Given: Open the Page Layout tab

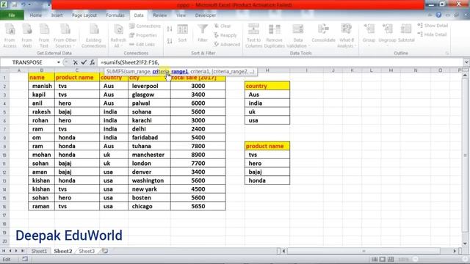Looking at the screenshot, I should pos(84,15).
